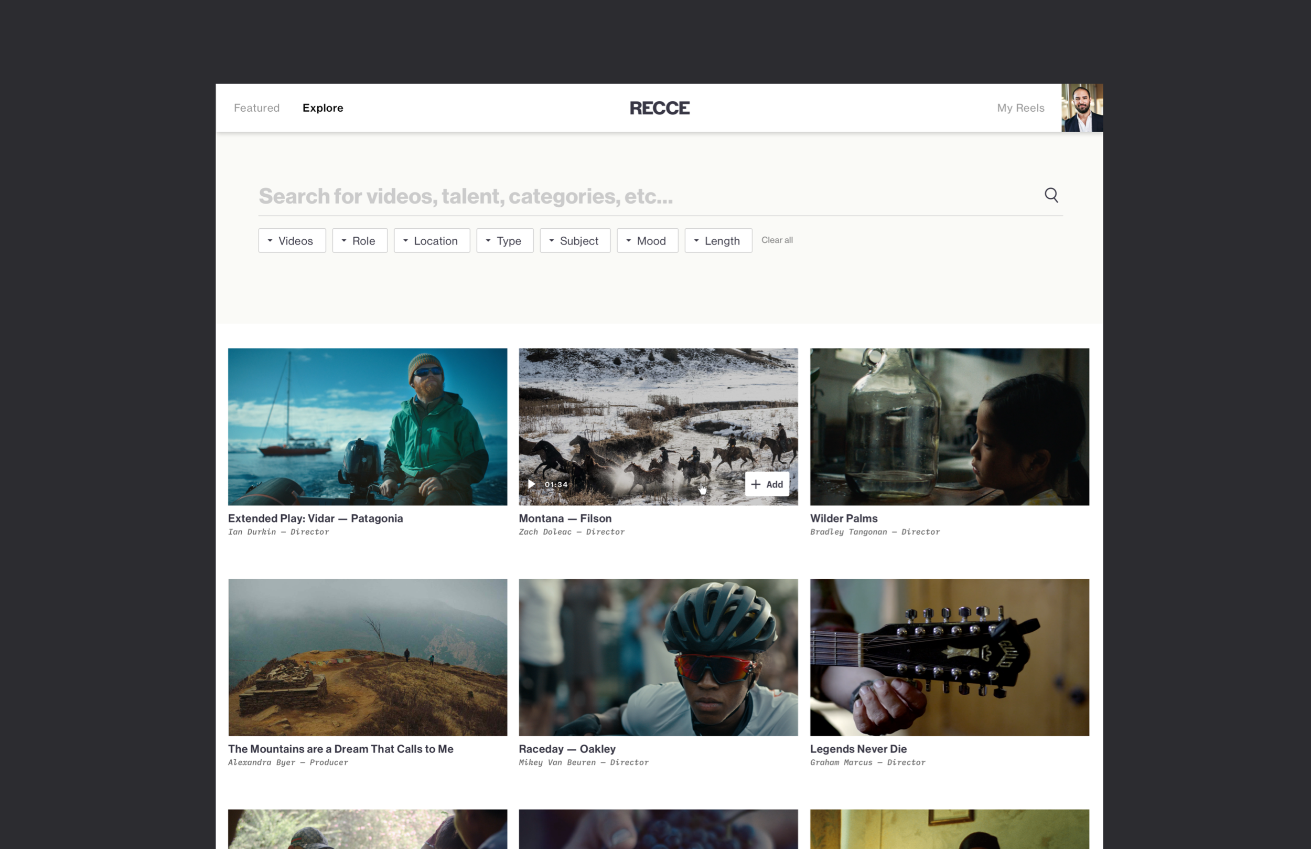Click the Extended Play: Vidar — Patagonia title
Image resolution: width=1311 pixels, height=849 pixels.
pos(316,518)
